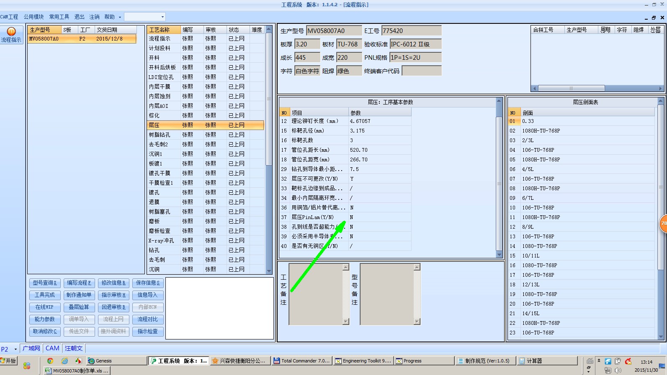
Task: Click the 终端客户代码 empty field
Action: 422,71
